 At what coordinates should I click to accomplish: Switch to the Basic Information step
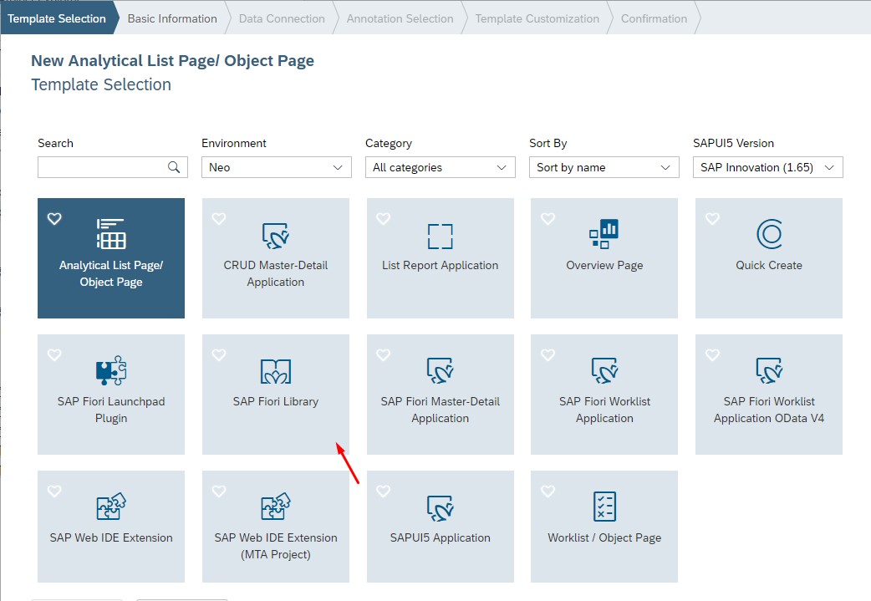click(171, 17)
